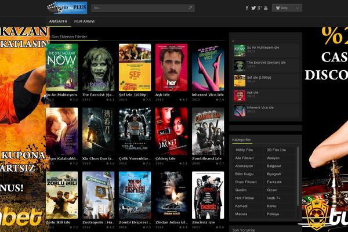Select the Fantastik category
The image size is (348, 232).
coord(274,182)
